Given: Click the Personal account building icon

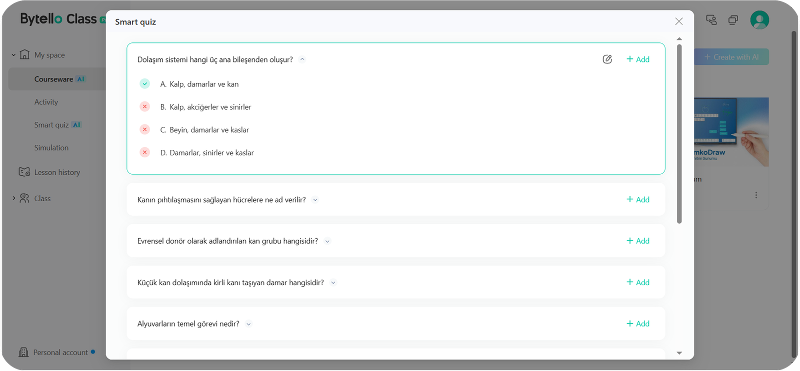Looking at the screenshot, I should coord(23,353).
